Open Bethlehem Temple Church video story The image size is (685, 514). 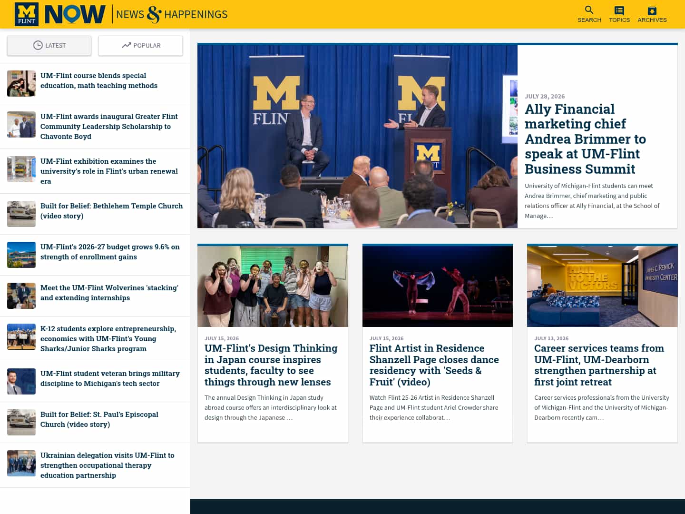coord(111,211)
